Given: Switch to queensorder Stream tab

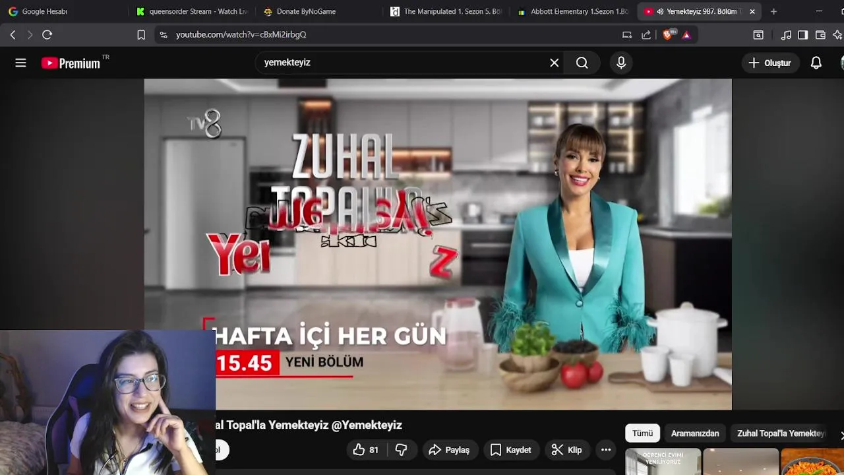Looking at the screenshot, I should click(x=191, y=11).
